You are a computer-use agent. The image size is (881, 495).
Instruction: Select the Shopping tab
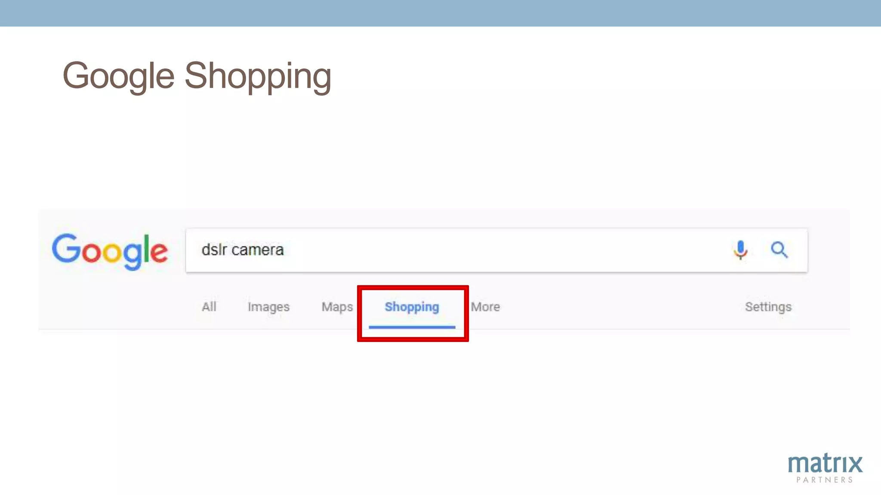(x=412, y=308)
